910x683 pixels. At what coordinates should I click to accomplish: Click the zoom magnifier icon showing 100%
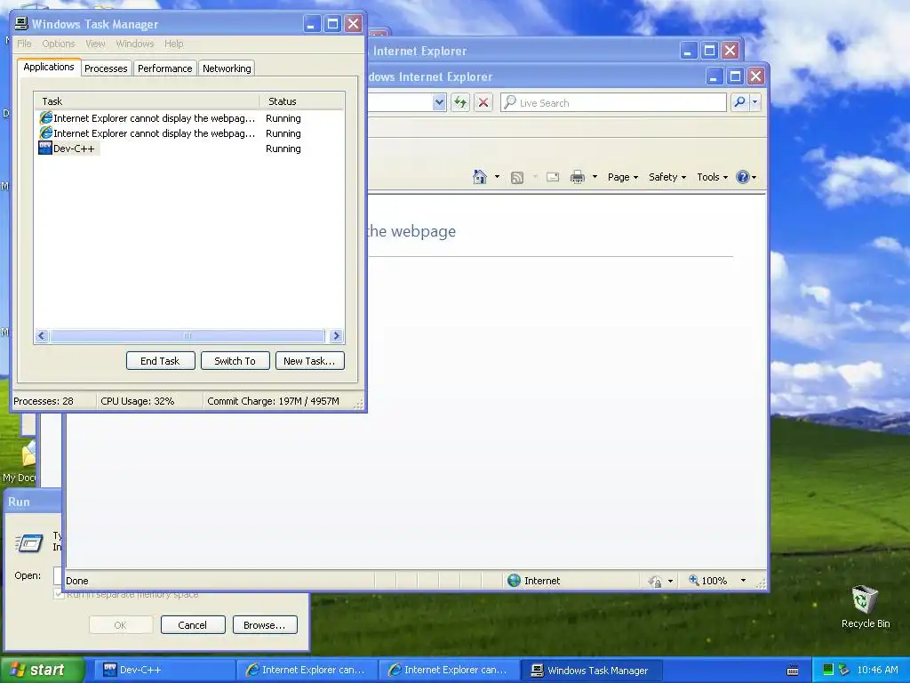[x=693, y=580]
